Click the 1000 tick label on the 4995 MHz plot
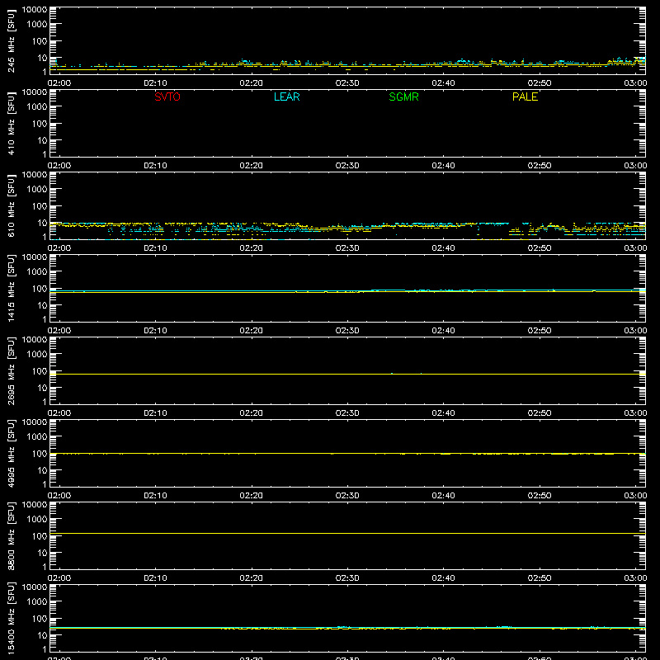 pos(37,437)
